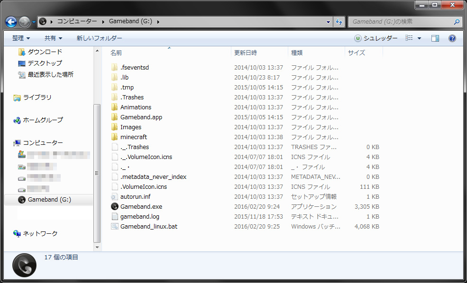Select ネットワーク in navigation pane

(35, 234)
